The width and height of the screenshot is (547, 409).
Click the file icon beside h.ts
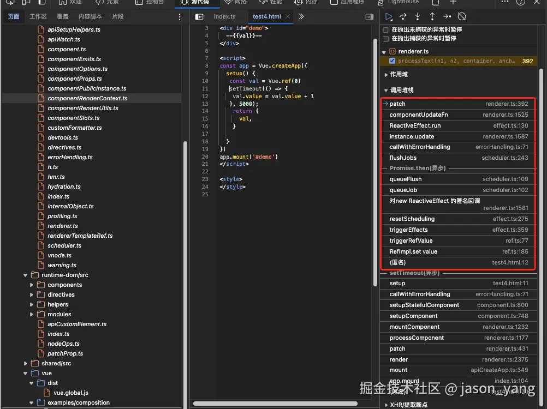coord(41,167)
